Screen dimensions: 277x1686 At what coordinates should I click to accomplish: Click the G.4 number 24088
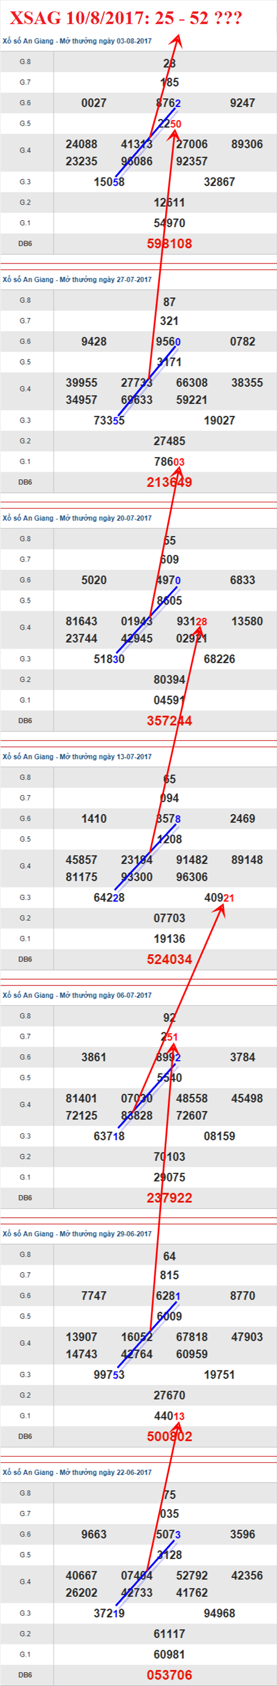click(82, 144)
